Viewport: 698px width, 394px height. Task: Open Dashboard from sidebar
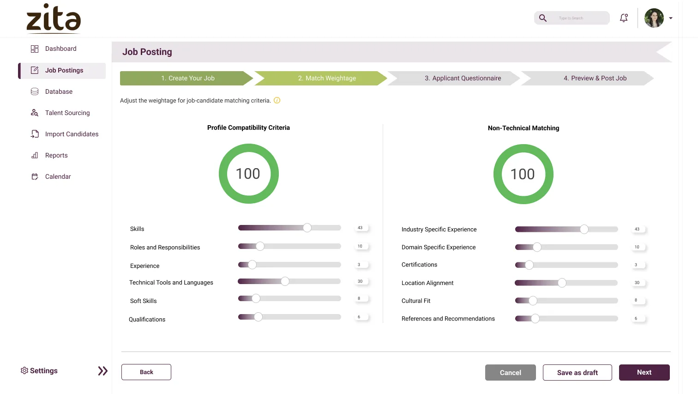click(x=62, y=49)
